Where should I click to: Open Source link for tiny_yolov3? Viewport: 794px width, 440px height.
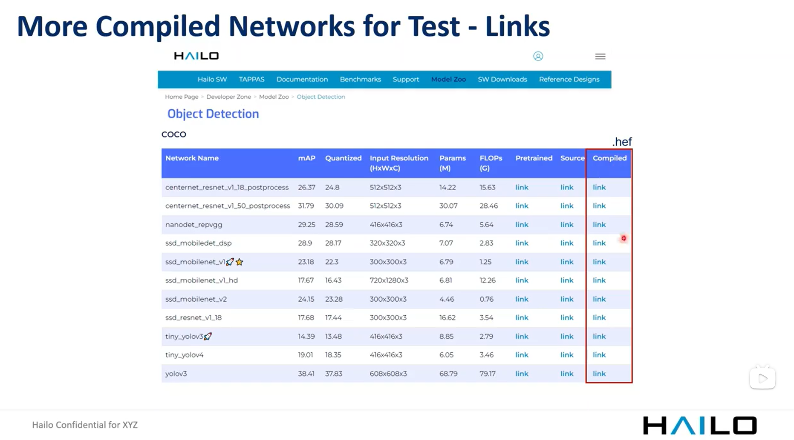click(566, 336)
